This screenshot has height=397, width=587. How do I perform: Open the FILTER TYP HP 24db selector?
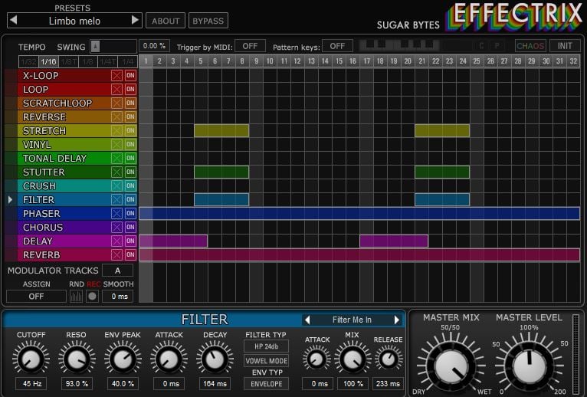(x=266, y=346)
